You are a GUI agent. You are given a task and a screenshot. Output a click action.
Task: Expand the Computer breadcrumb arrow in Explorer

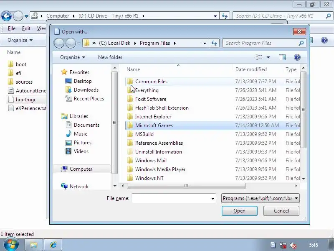74,16
